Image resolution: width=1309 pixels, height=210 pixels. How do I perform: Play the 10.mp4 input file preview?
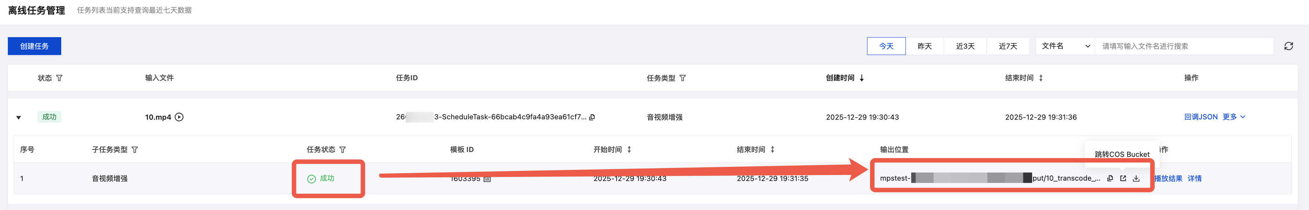(179, 117)
